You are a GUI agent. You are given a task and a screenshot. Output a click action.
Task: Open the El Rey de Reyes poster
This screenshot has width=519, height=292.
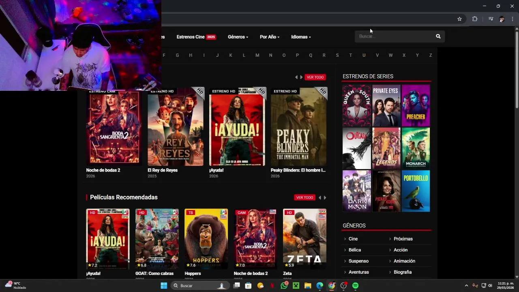pos(176,127)
